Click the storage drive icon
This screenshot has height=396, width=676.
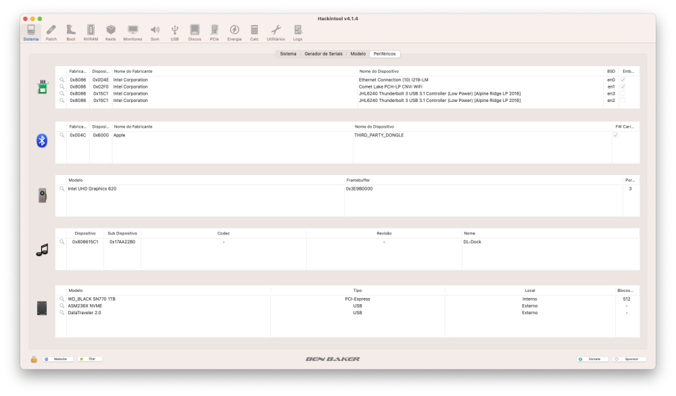pyautogui.click(x=42, y=308)
